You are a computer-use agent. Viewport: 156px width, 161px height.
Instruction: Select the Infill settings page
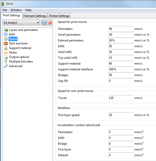pyautogui.click(x=12, y=34)
